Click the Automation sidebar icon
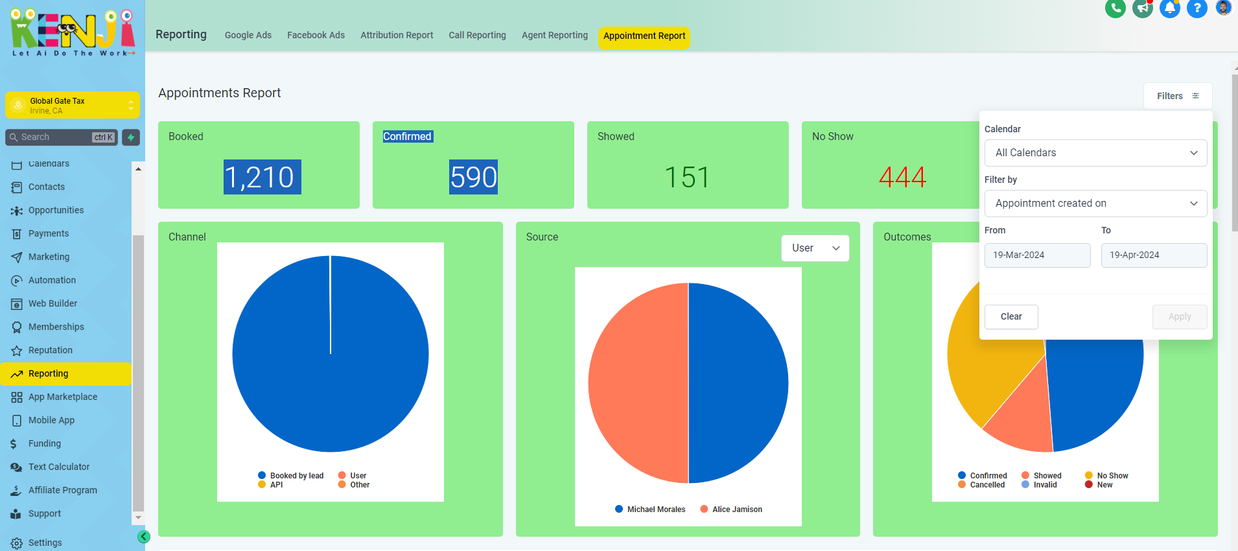Viewport: 1238px width, 551px height. tap(17, 281)
